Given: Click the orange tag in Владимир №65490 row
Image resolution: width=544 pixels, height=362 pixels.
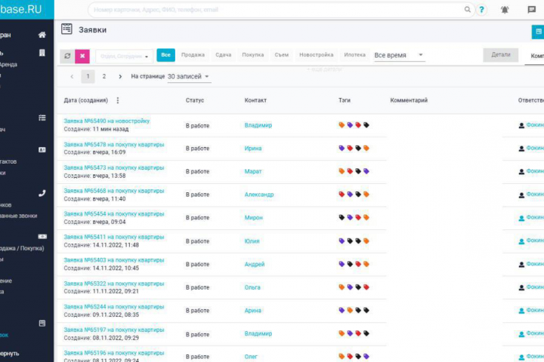Looking at the screenshot, I should pyautogui.click(x=342, y=125).
